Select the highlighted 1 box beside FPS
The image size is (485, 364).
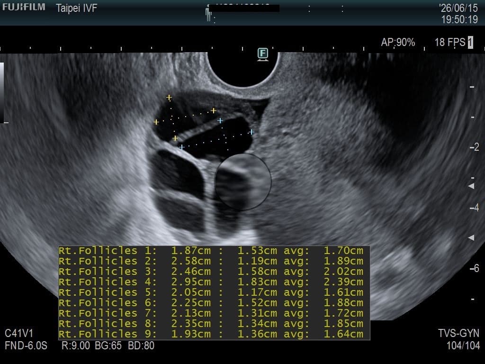[x=470, y=42]
